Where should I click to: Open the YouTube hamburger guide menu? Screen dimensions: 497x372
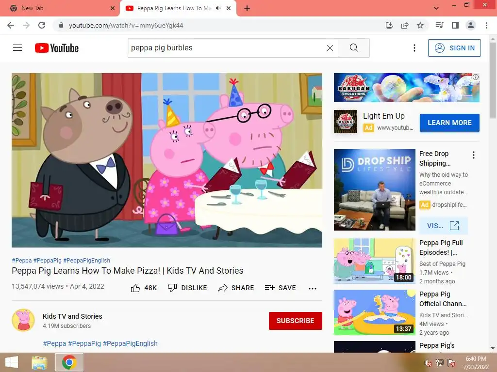[x=17, y=48]
